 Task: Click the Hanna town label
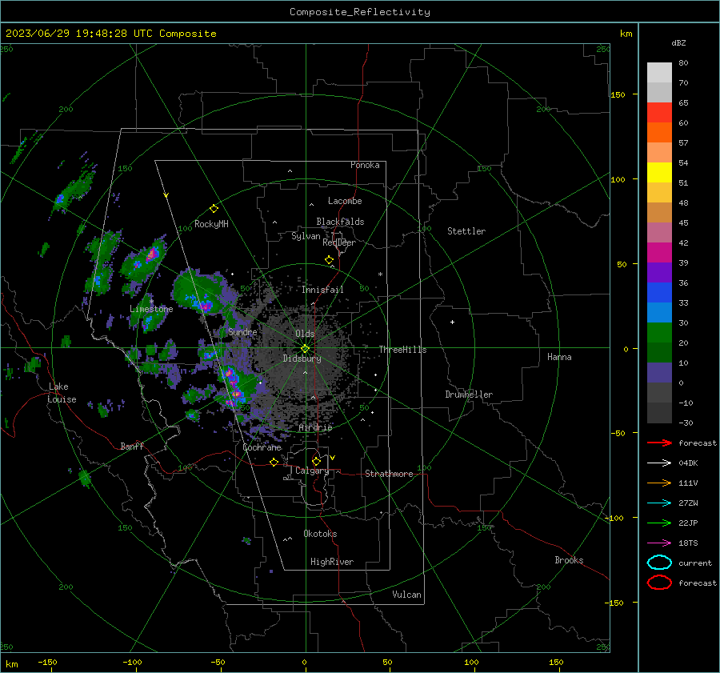[x=559, y=357]
